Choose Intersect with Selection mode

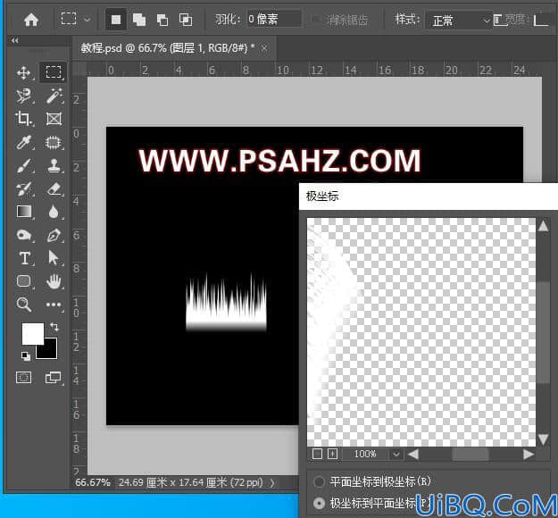pos(186,20)
